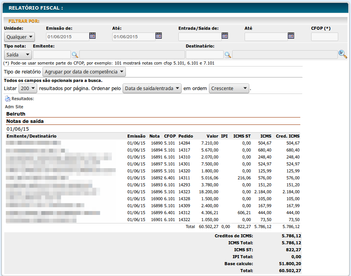The width and height of the screenshot is (351, 276).
Task: Click the CFOP filter input field
Action: [x=324, y=37]
